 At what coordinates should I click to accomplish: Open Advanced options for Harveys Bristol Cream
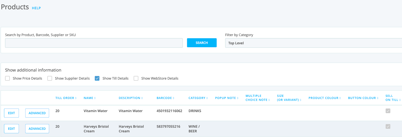pos(37,129)
